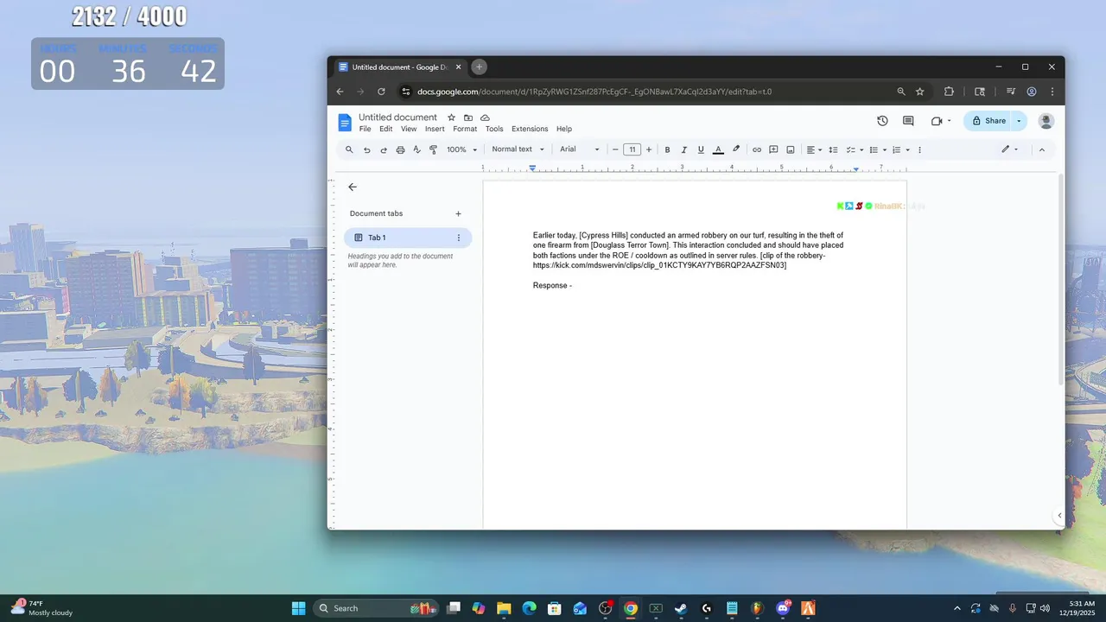Image resolution: width=1106 pixels, height=622 pixels.
Task: Print the document
Action: pyautogui.click(x=400, y=149)
